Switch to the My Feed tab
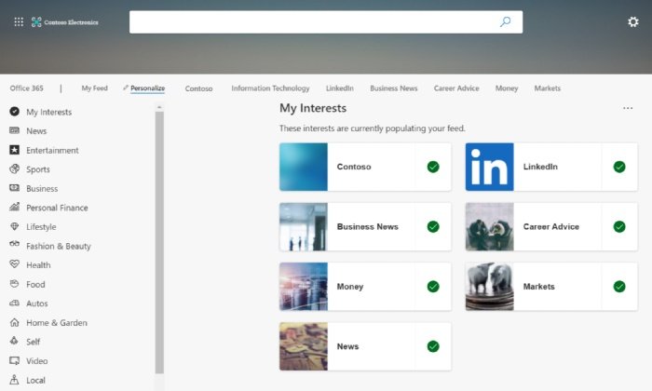The width and height of the screenshot is (652, 391). [94, 88]
